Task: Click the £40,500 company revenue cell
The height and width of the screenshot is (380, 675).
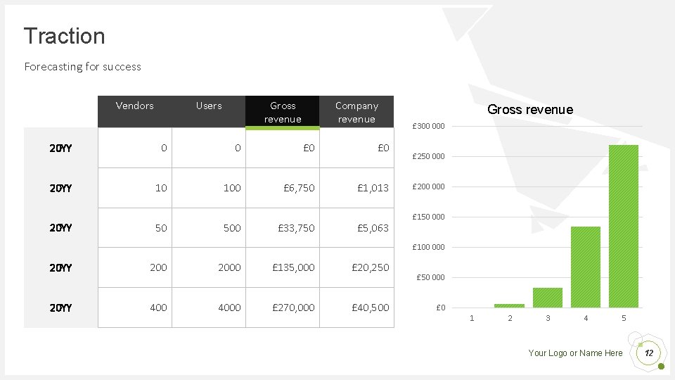Action: pos(370,308)
